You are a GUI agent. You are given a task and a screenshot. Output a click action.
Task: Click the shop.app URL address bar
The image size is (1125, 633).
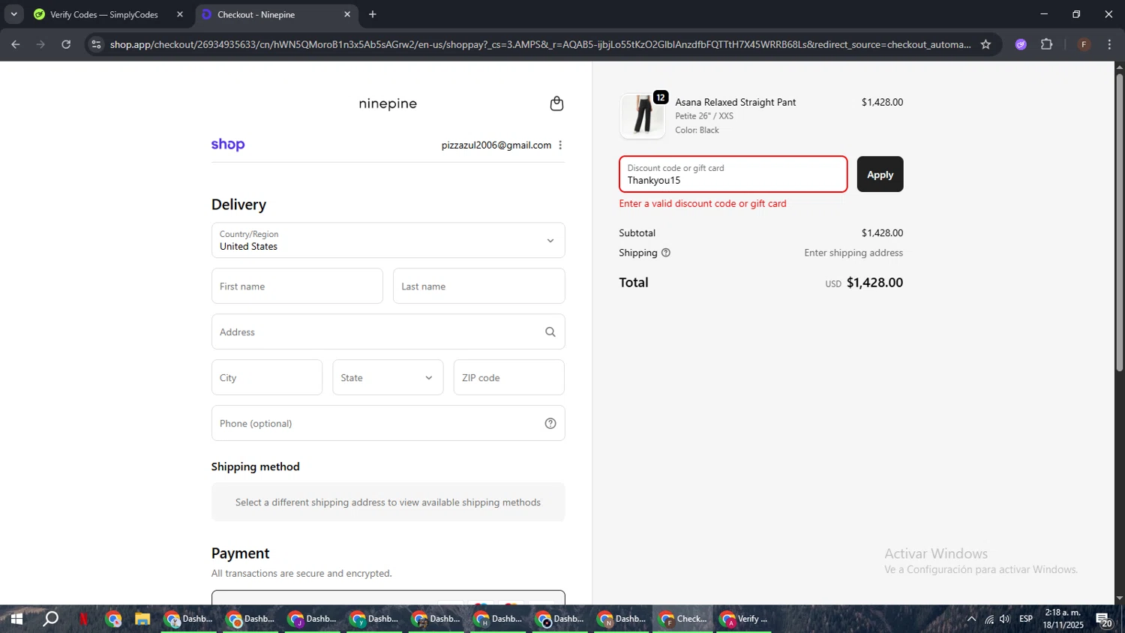click(x=540, y=44)
